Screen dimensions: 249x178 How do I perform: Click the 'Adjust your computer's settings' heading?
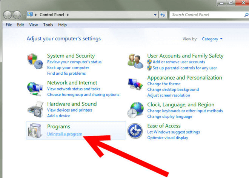coord(64,39)
